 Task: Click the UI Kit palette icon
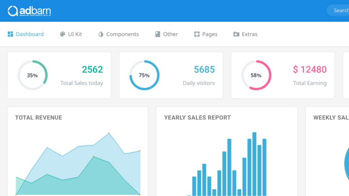click(x=63, y=34)
